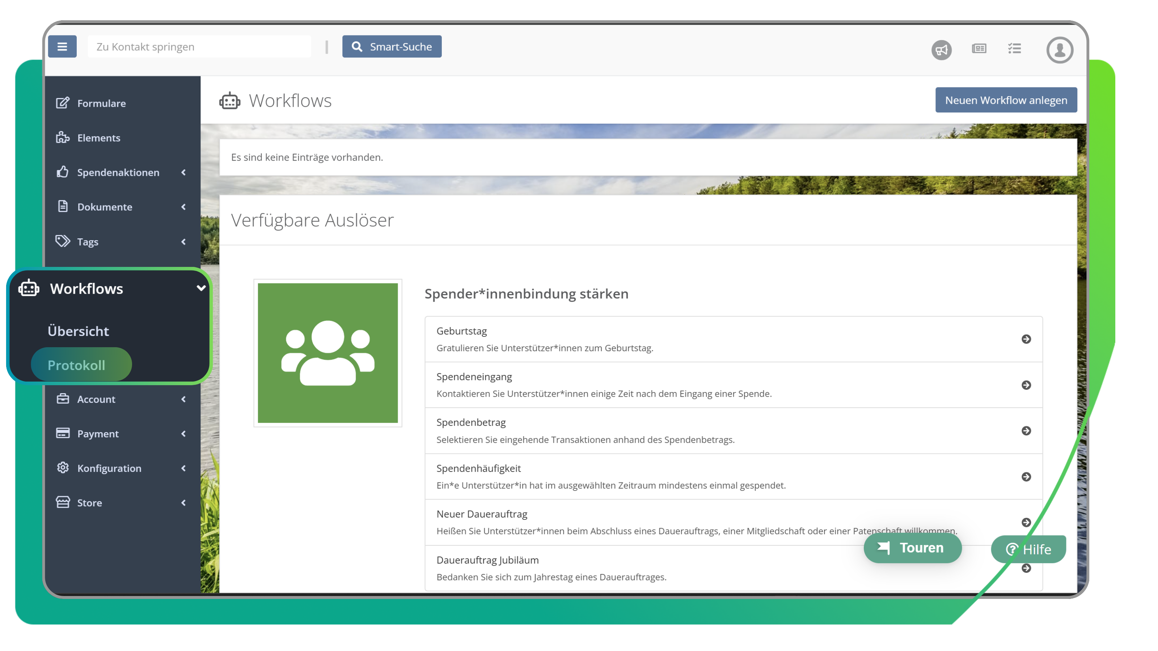Screen dimensions: 1158x651
Task: Click the Zu Kontakt springen input field
Action: point(199,46)
